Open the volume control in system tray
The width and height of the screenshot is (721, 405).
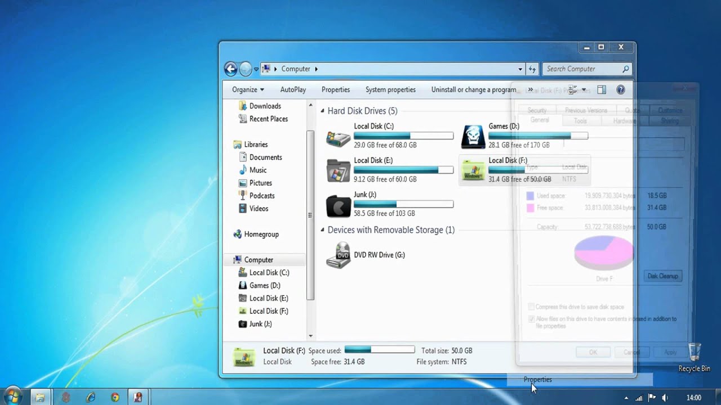[665, 398]
